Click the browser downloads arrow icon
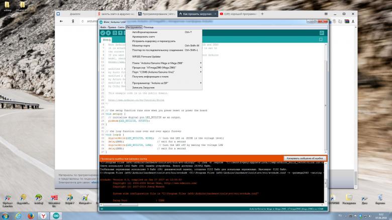 click(x=353, y=22)
